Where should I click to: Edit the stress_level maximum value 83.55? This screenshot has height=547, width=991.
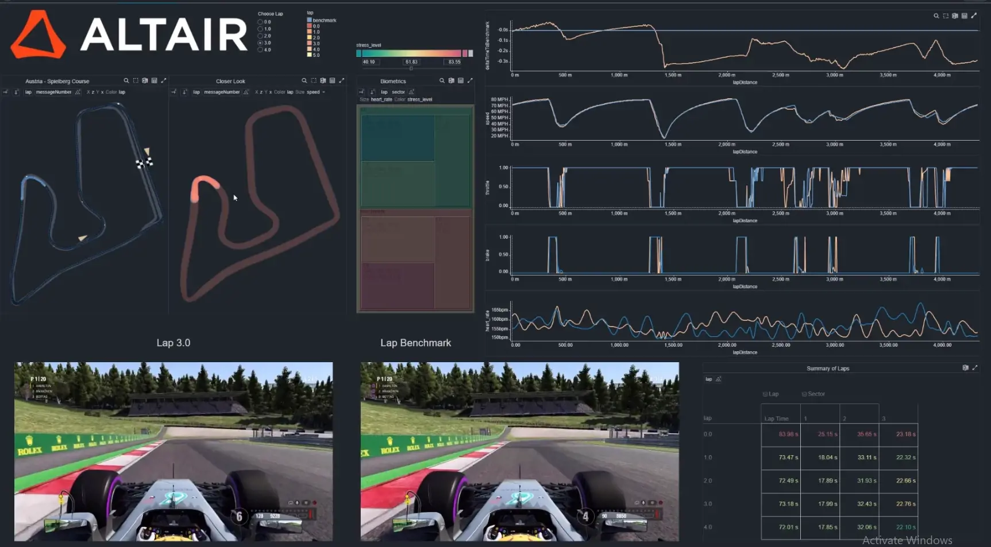[454, 61]
